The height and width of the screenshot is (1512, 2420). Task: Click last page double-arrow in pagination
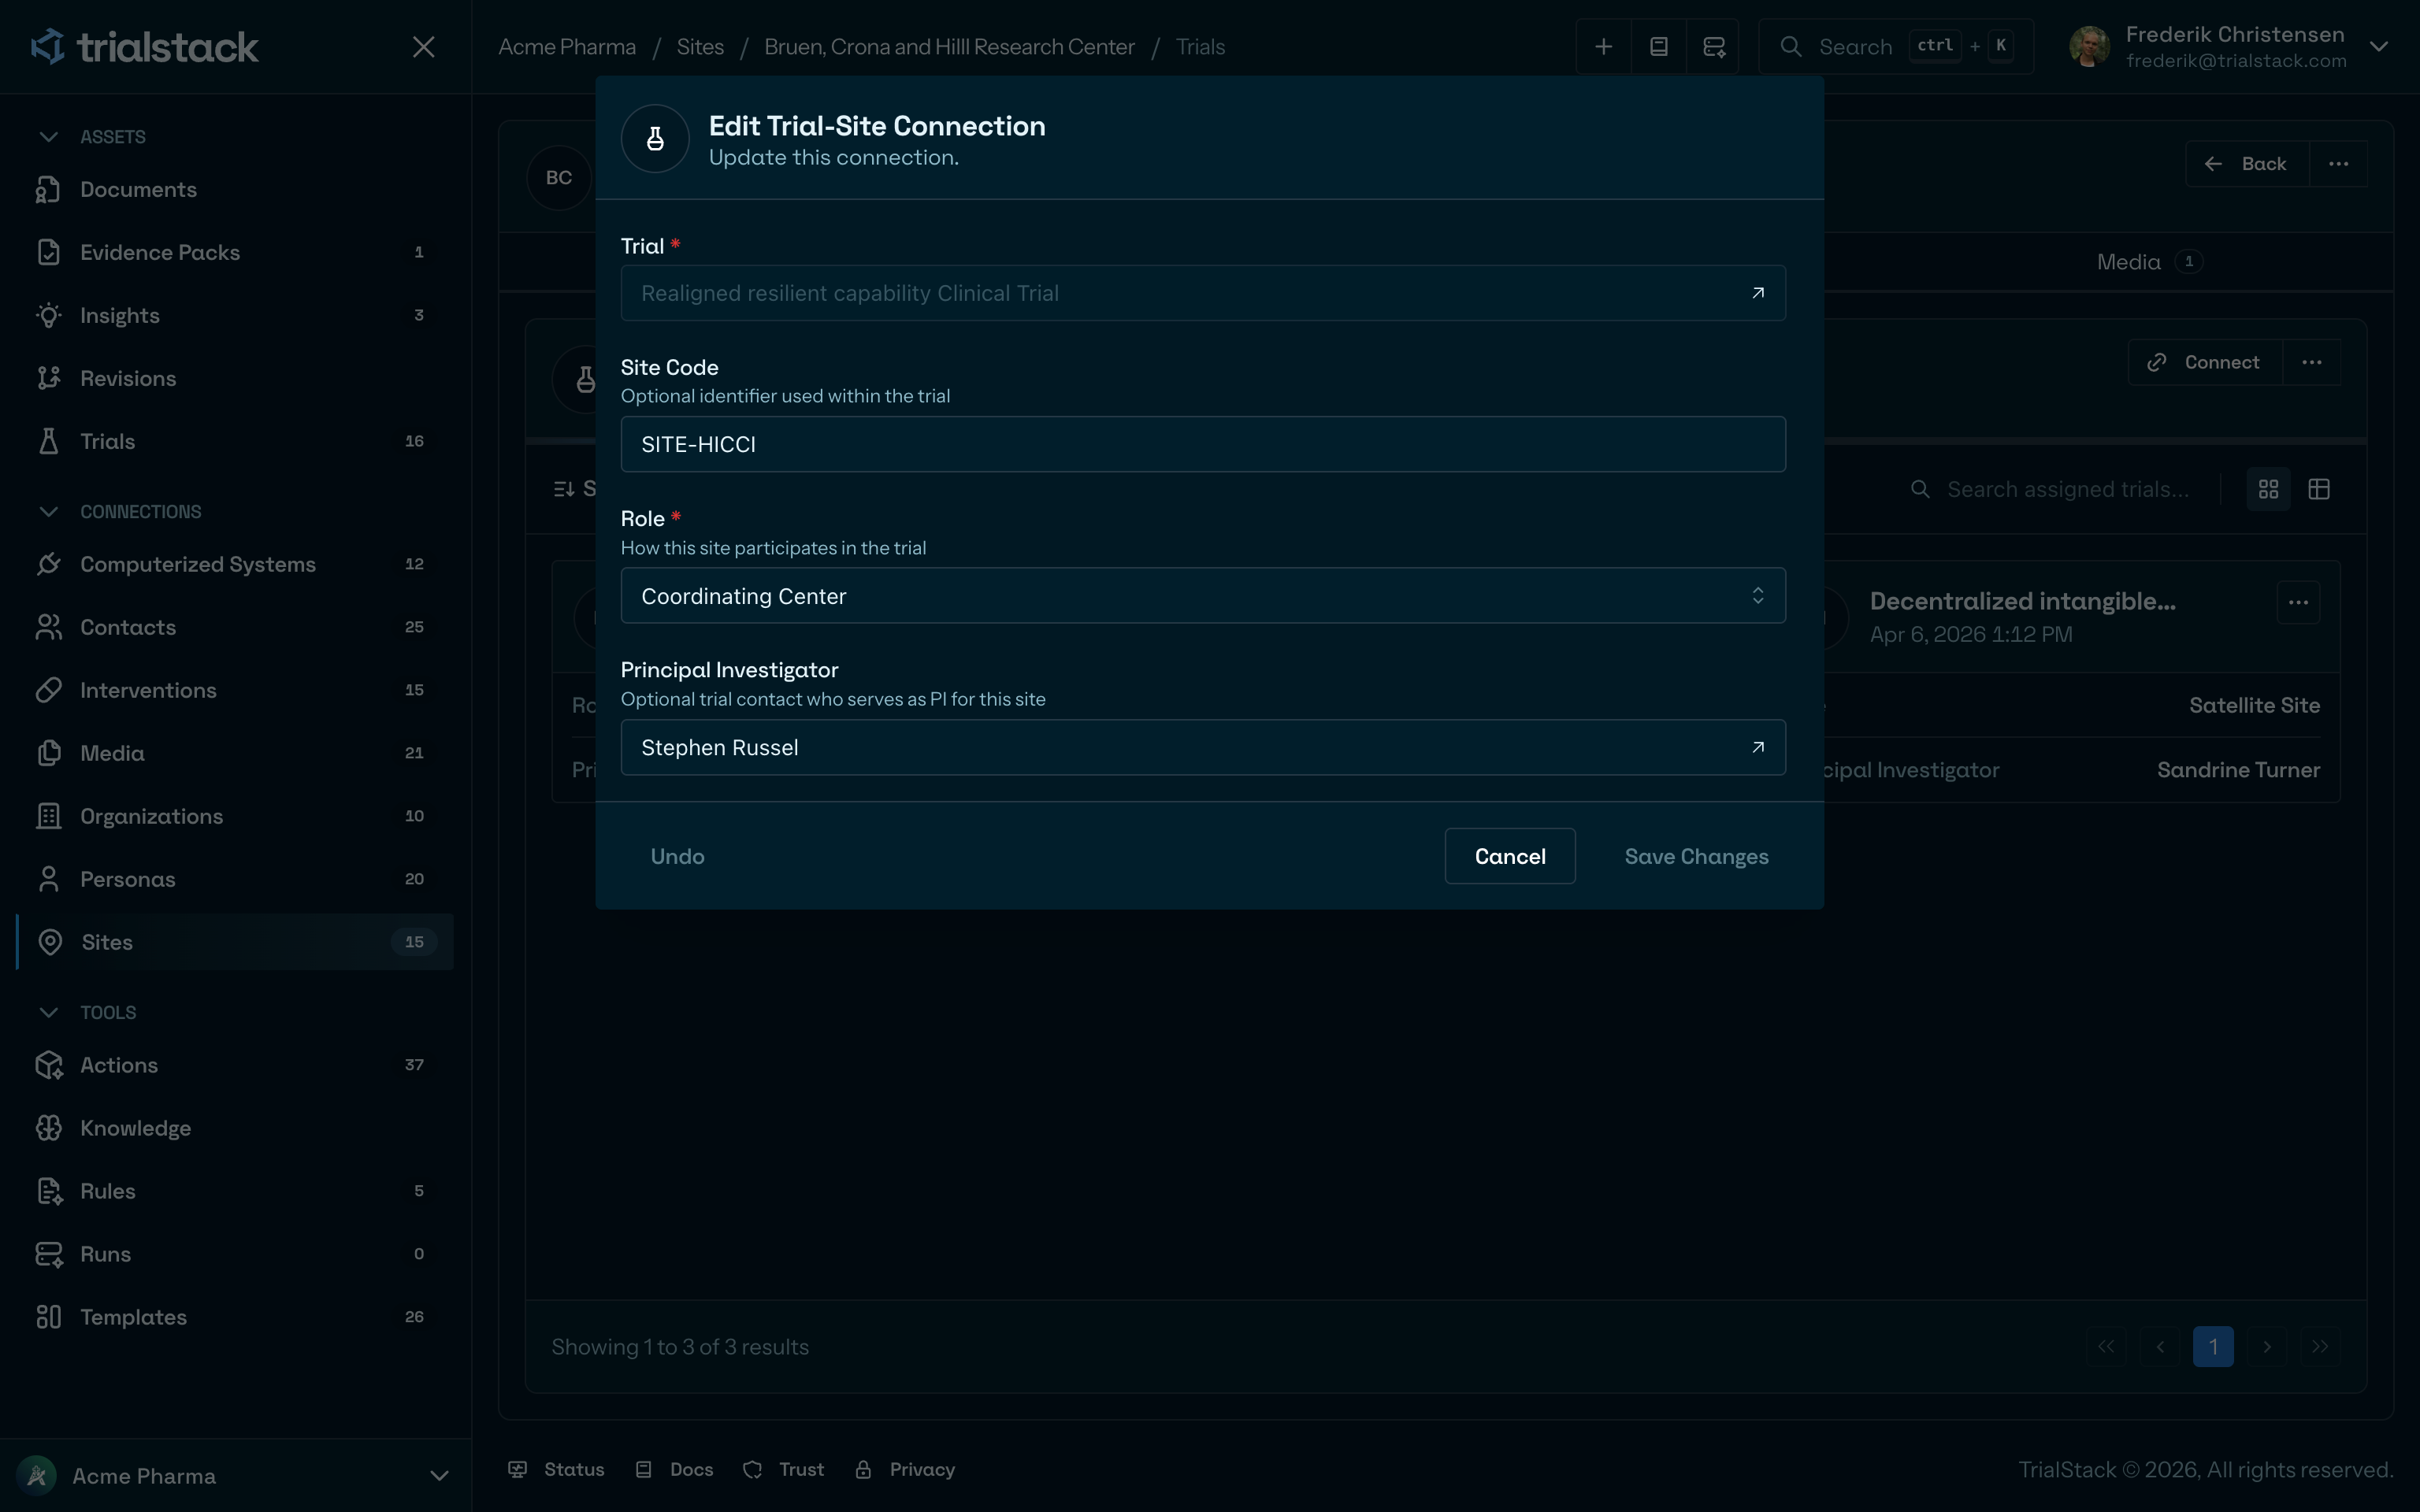(2320, 1347)
